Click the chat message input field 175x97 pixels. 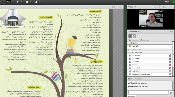tap(148, 93)
